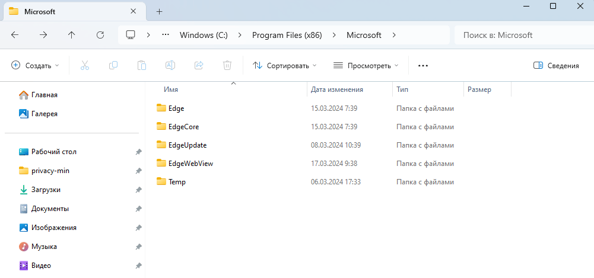Viewport: 594px width, 278px height.
Task: Open Windows (C:) breadcrumb
Action: [x=204, y=35]
